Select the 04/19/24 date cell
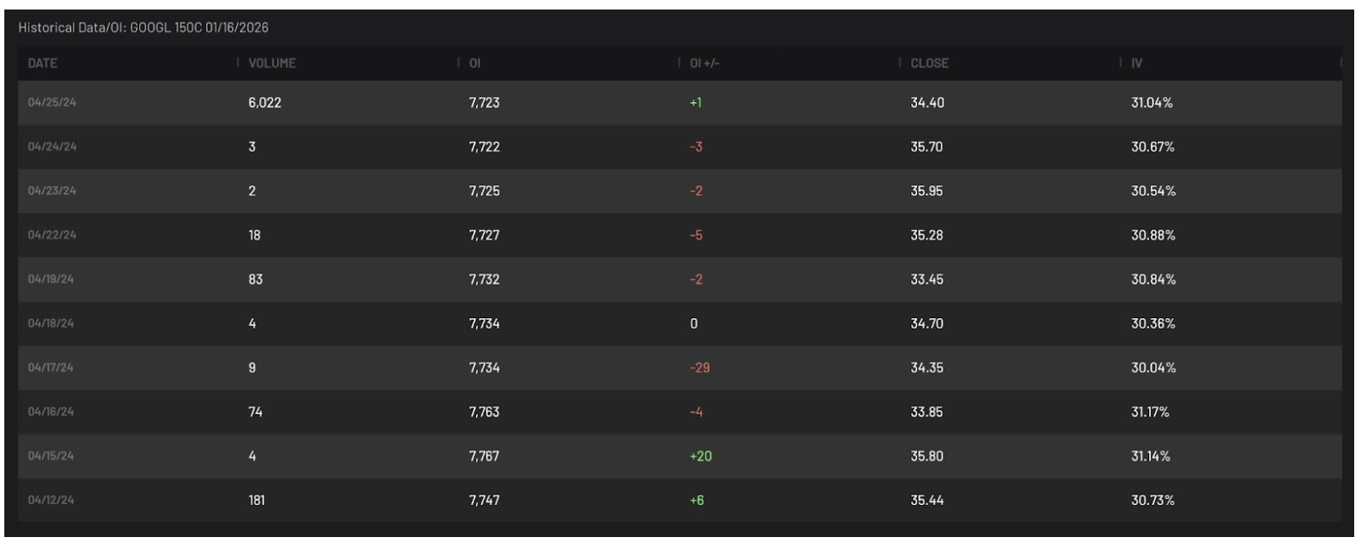The image size is (1362, 550). (x=52, y=279)
